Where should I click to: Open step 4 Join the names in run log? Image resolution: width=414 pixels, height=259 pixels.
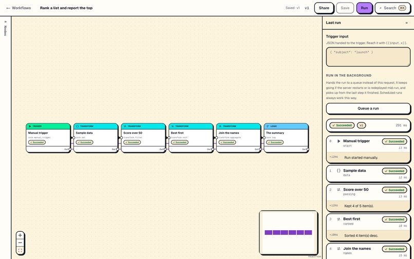click(368, 251)
